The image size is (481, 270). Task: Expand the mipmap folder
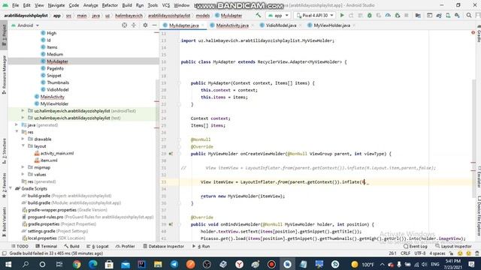(x=23, y=167)
